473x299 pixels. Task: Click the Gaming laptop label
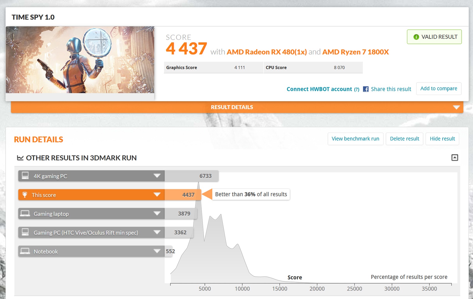coord(51,214)
